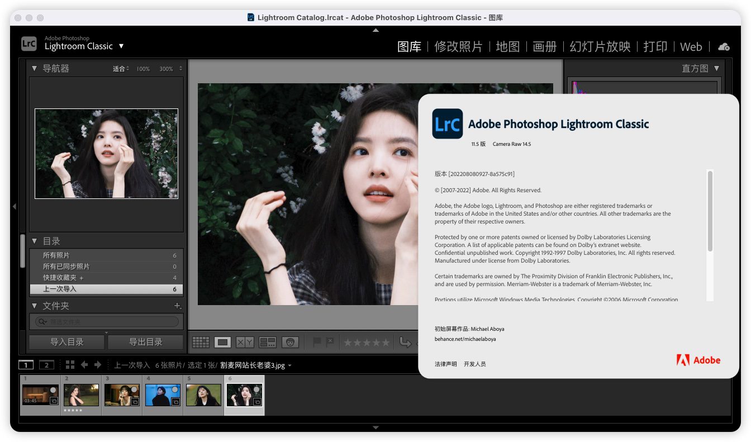Image resolution: width=751 pixels, height=442 pixels.
Task: Select 所有照片 in the catalog panel
Action: [106, 255]
